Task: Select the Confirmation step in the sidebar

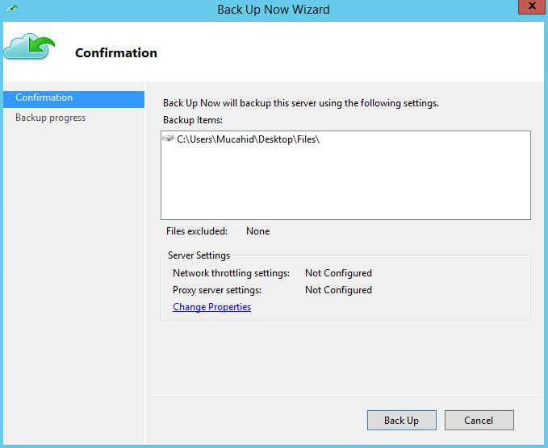Action: click(x=73, y=99)
